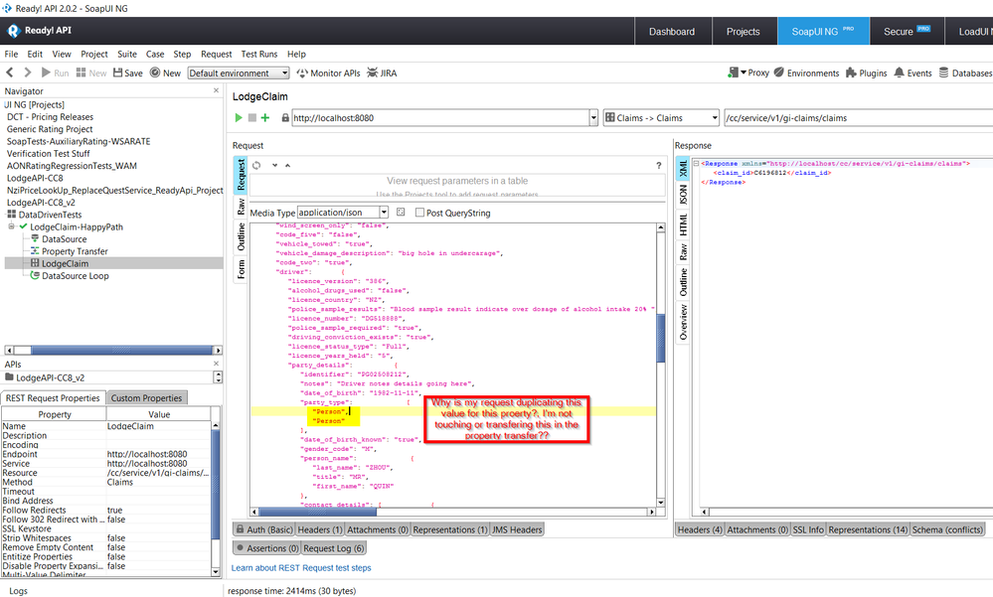Select Property Transfer step in Navigator
The height and width of the screenshot is (597, 993).
(x=75, y=251)
